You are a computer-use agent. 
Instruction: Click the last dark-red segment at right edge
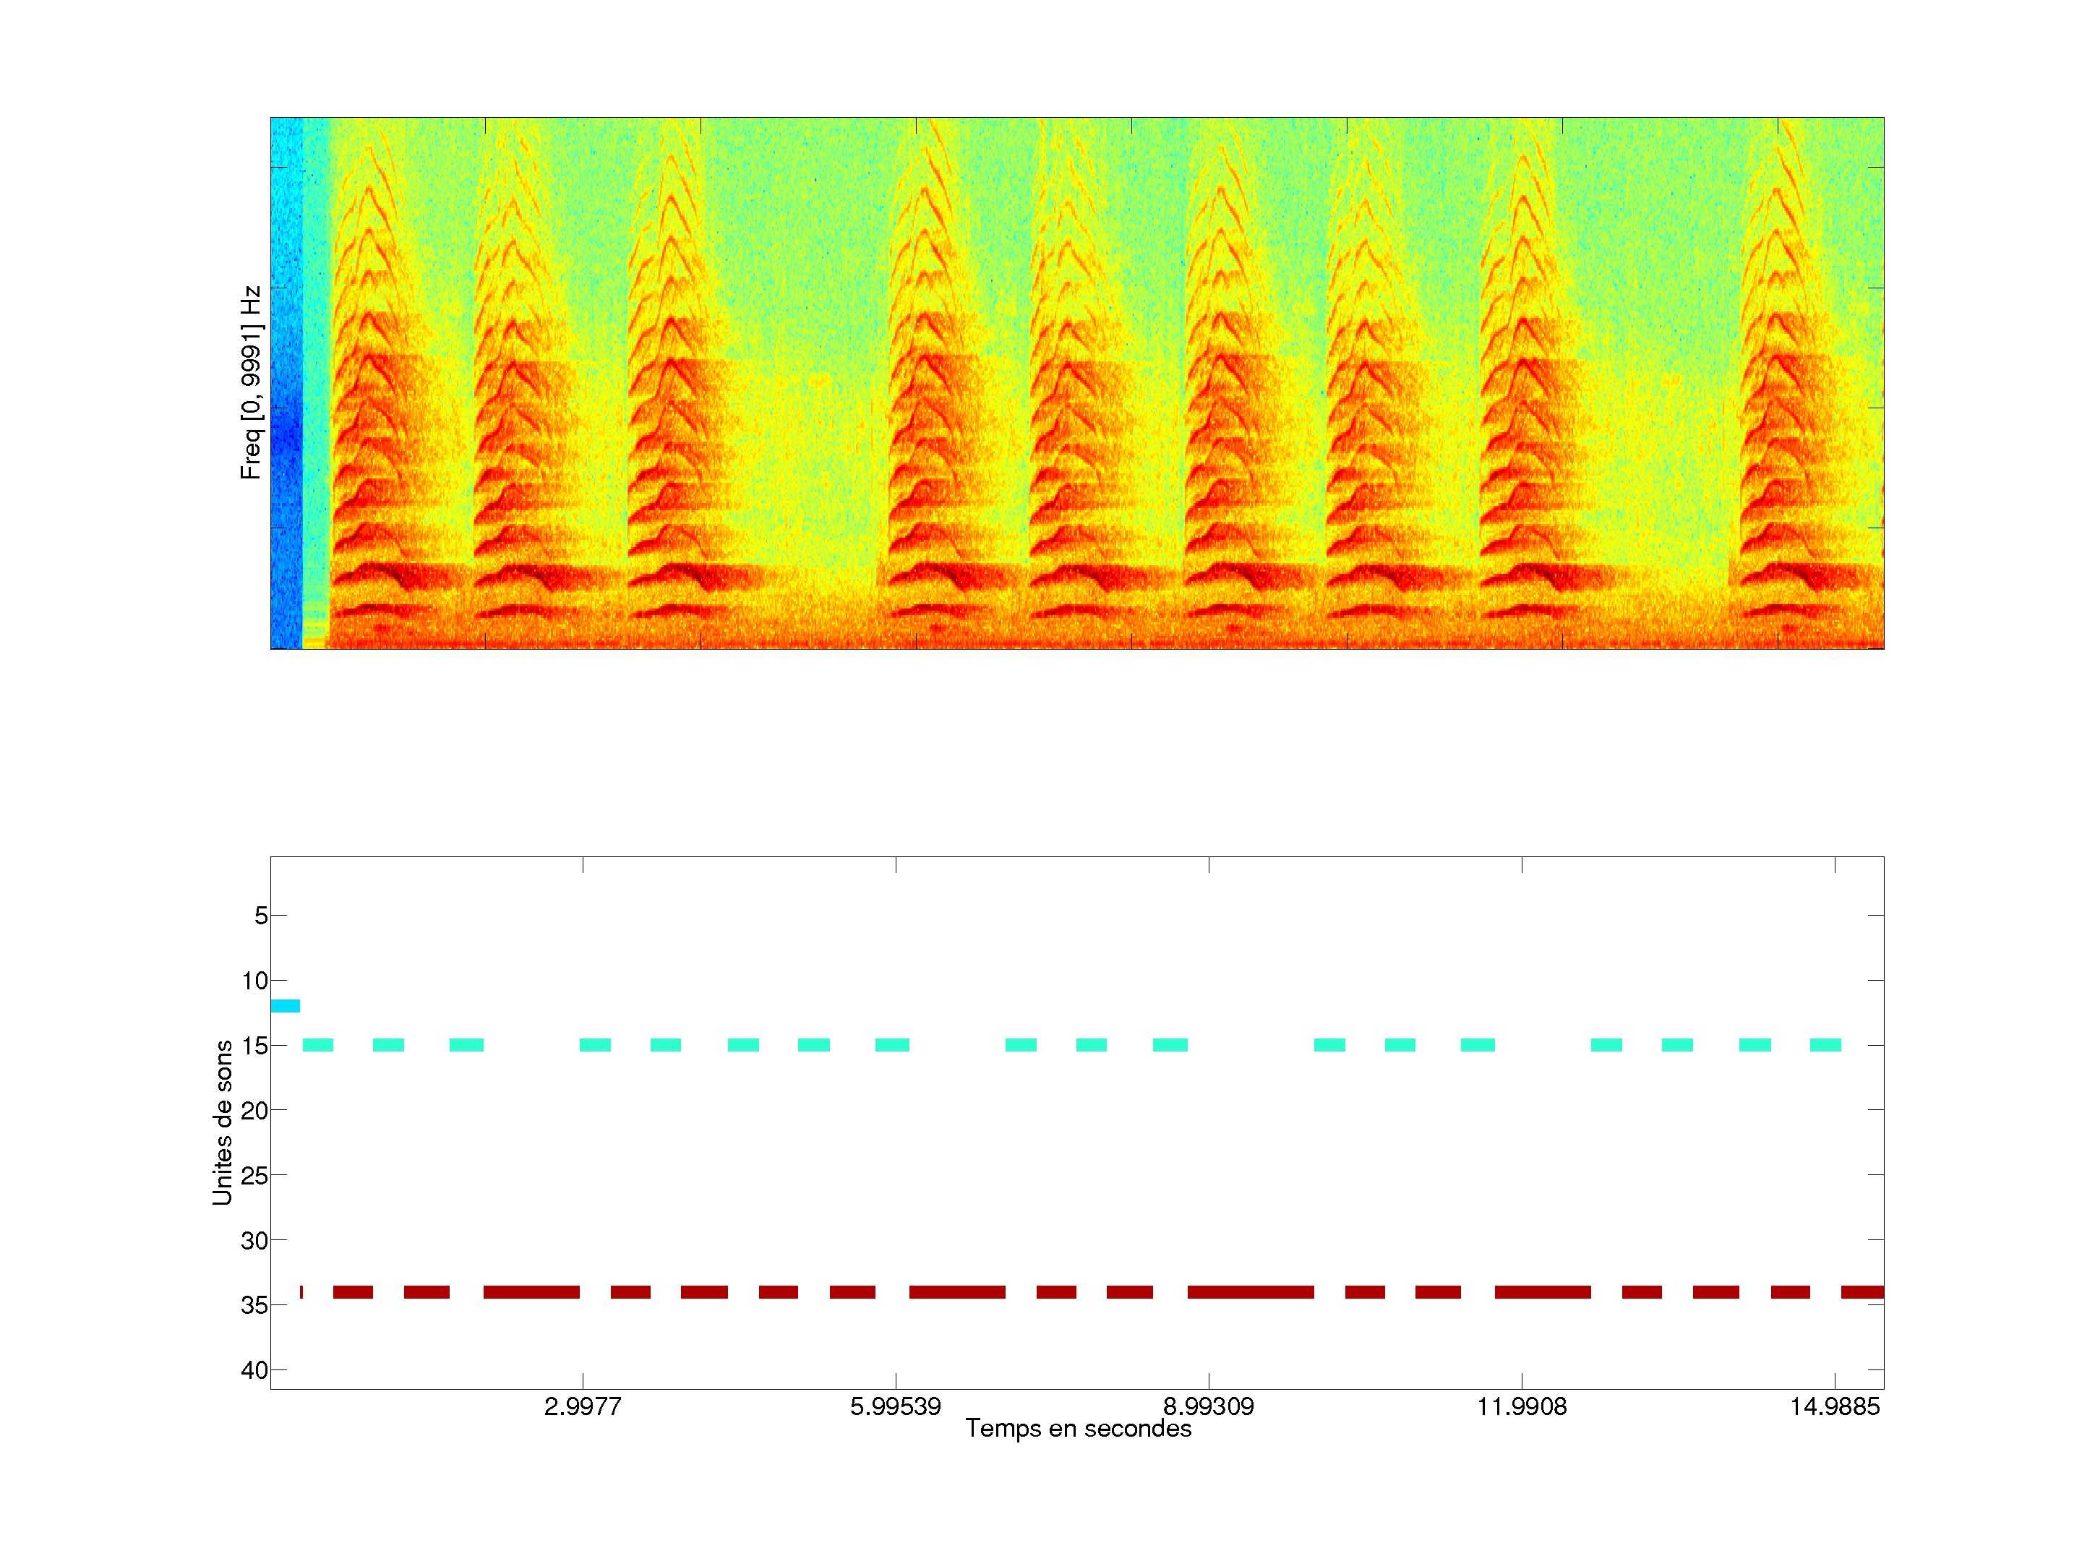point(1862,1292)
